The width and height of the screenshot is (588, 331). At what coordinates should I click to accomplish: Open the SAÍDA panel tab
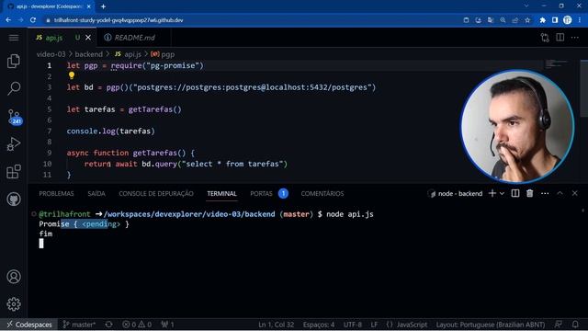click(96, 194)
